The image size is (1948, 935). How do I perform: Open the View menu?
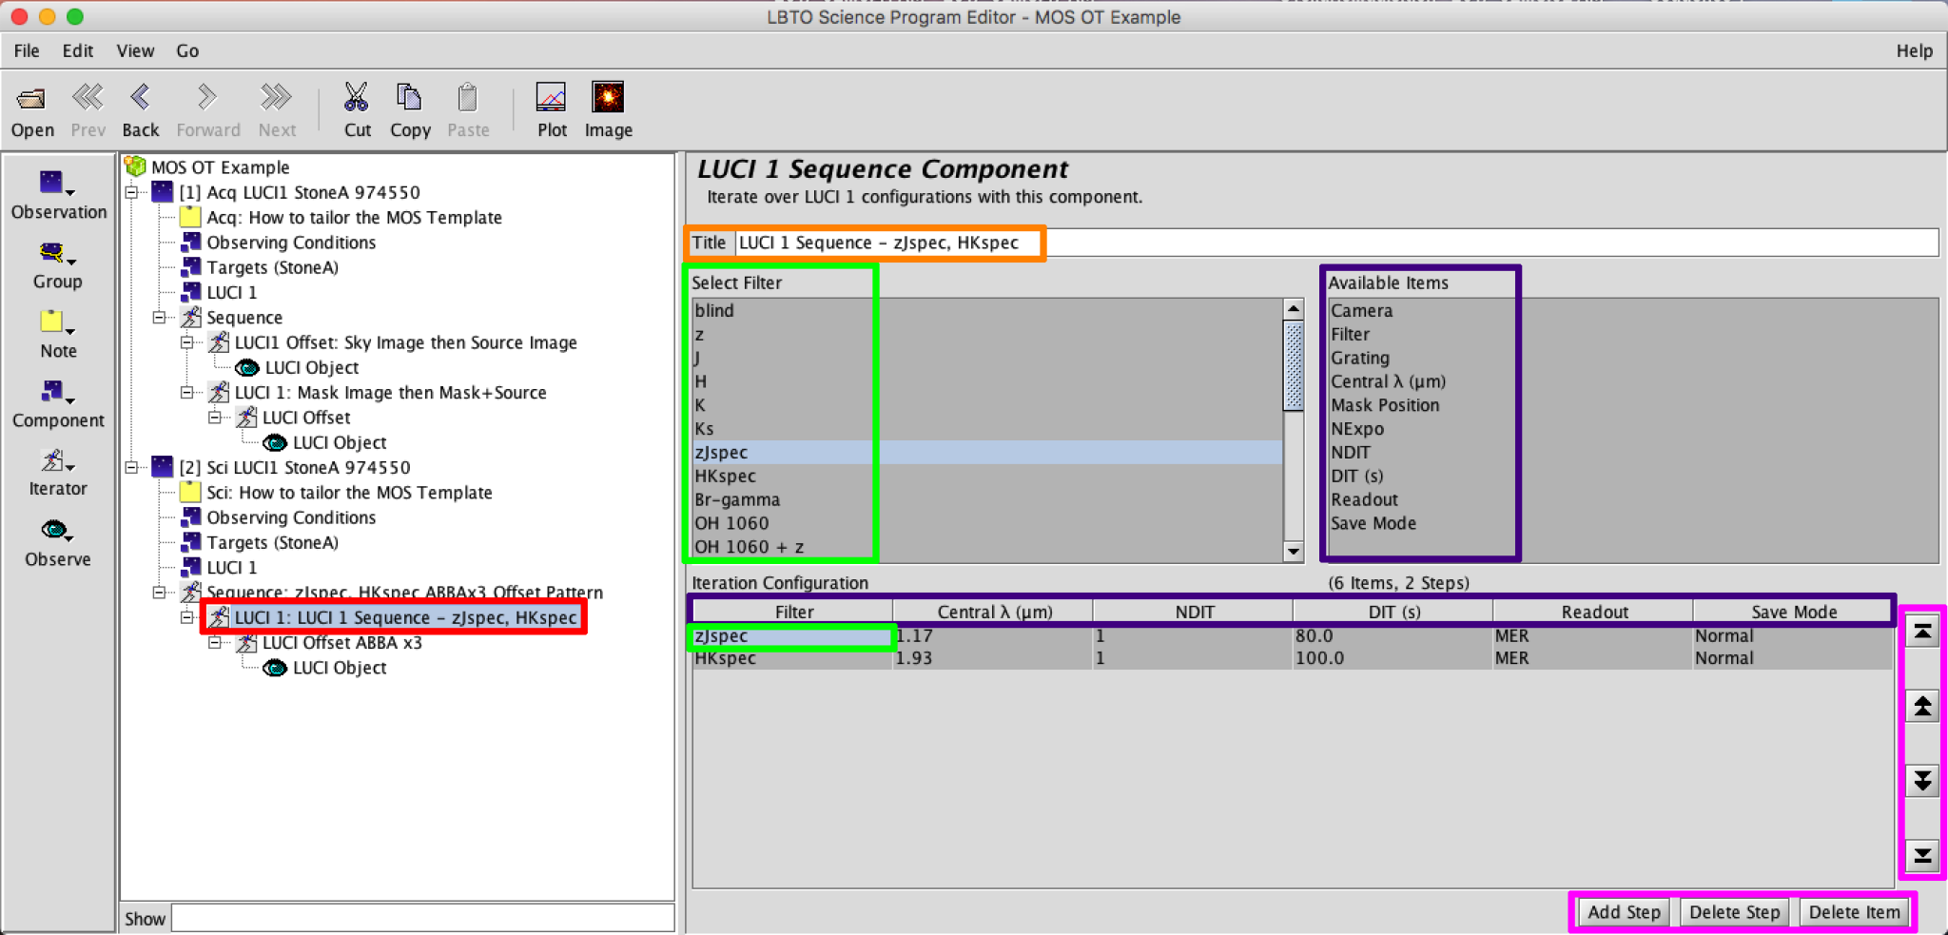tap(135, 50)
